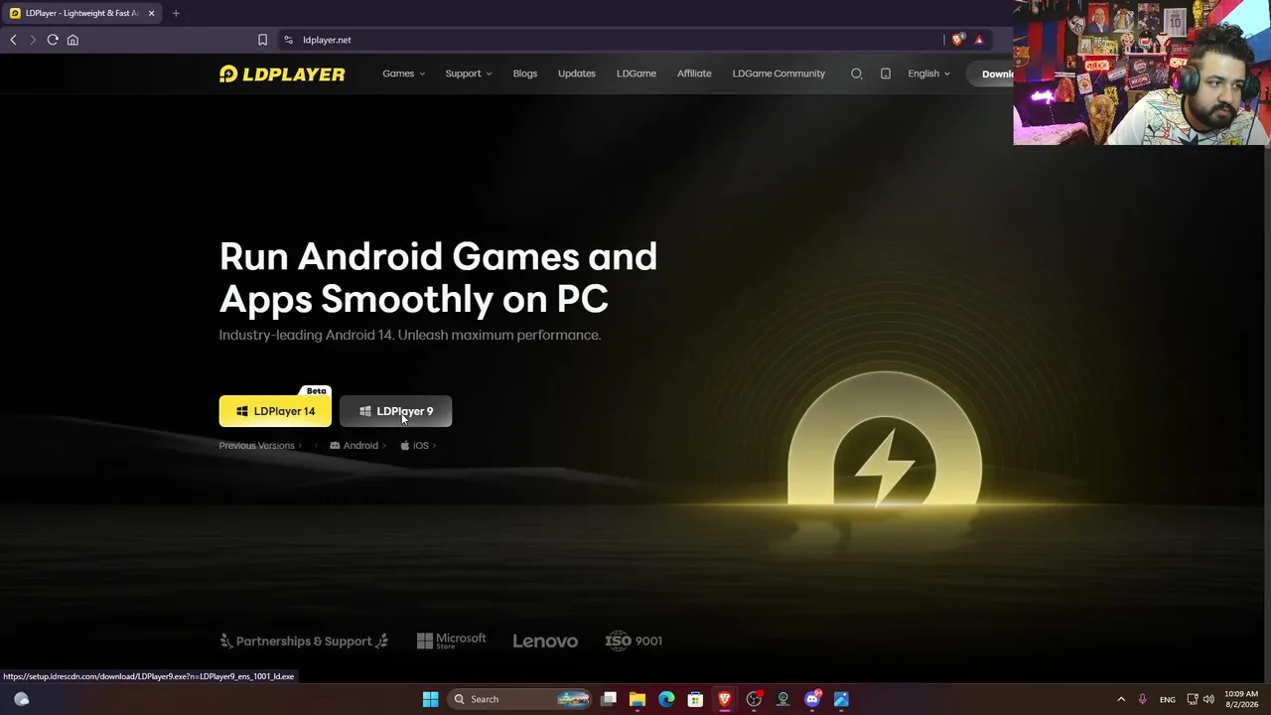Click the webcam app icon in the taskbar

click(x=782, y=699)
